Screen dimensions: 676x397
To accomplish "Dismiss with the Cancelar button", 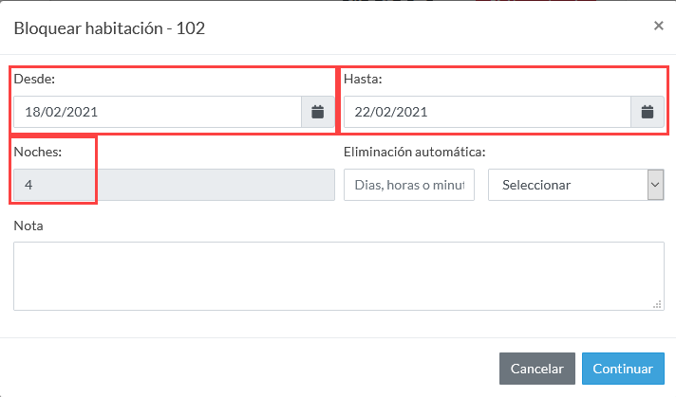I will 537,369.
